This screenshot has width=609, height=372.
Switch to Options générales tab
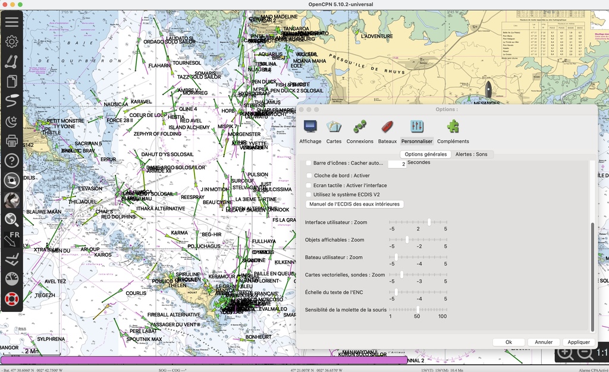point(426,155)
